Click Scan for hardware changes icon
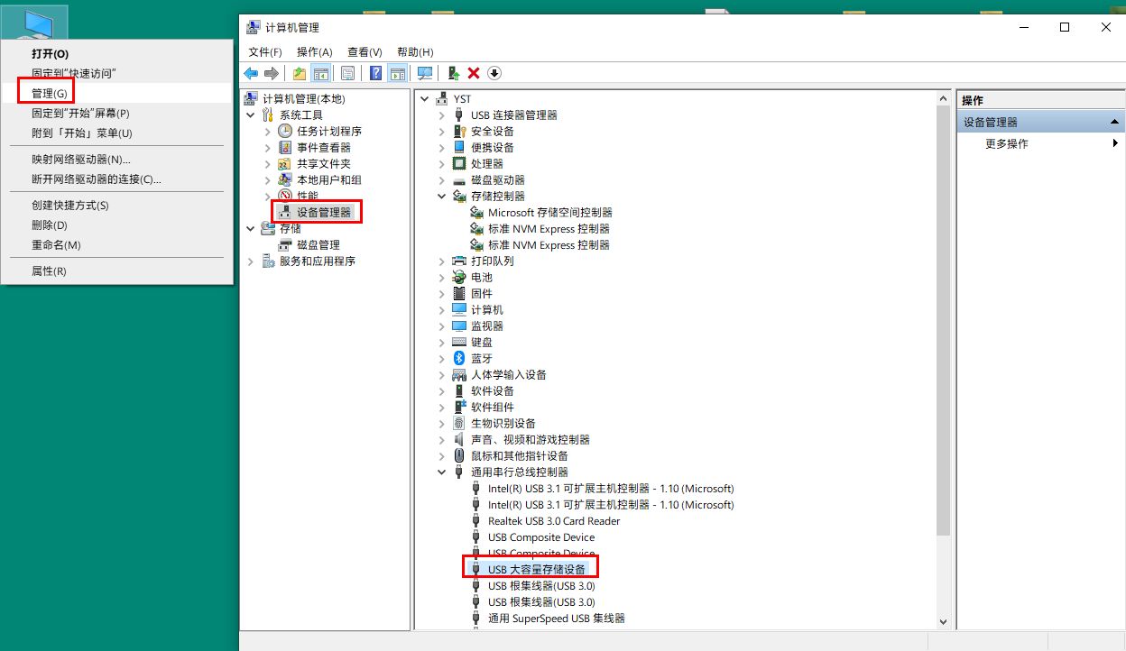Screen dimensions: 1126x651 point(424,73)
